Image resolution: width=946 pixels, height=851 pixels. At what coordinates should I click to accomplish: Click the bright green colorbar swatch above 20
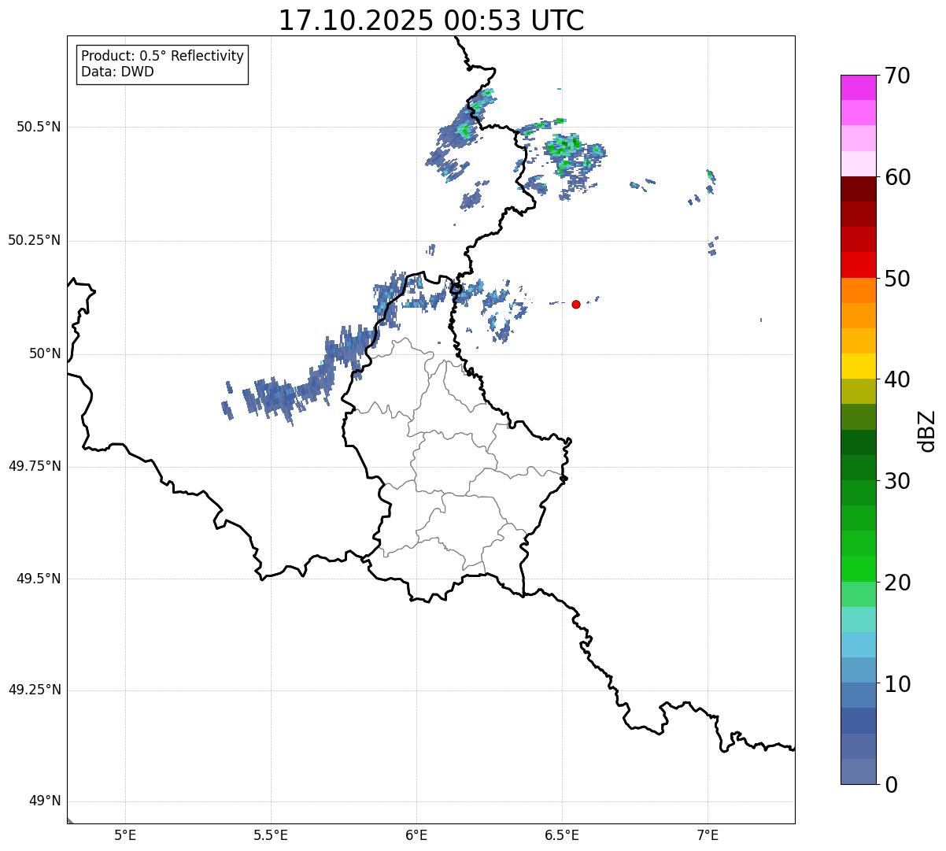(x=858, y=568)
